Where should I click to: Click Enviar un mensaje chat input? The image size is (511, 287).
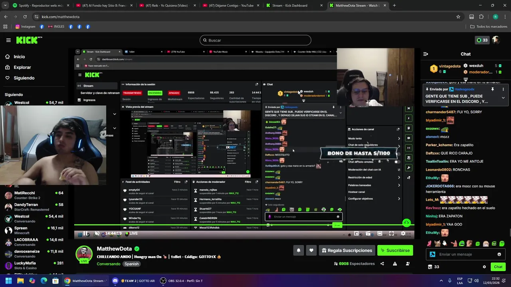pos(465,254)
